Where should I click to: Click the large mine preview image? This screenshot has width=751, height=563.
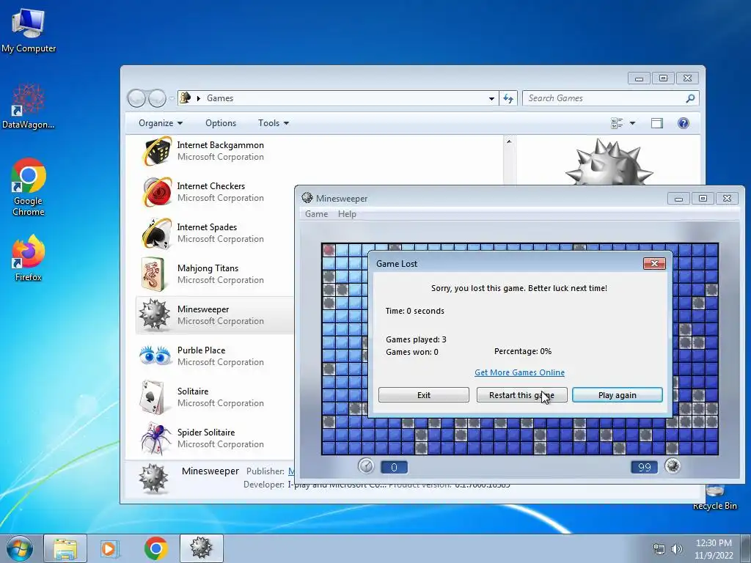[609, 161]
